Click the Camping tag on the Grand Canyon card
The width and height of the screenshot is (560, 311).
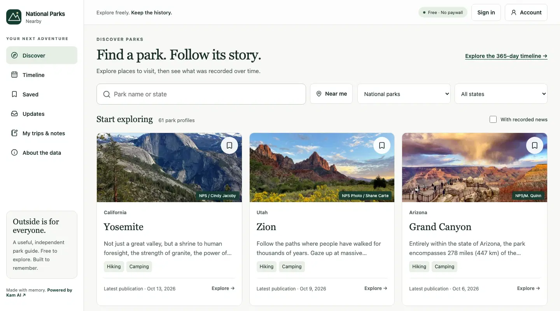(444, 267)
